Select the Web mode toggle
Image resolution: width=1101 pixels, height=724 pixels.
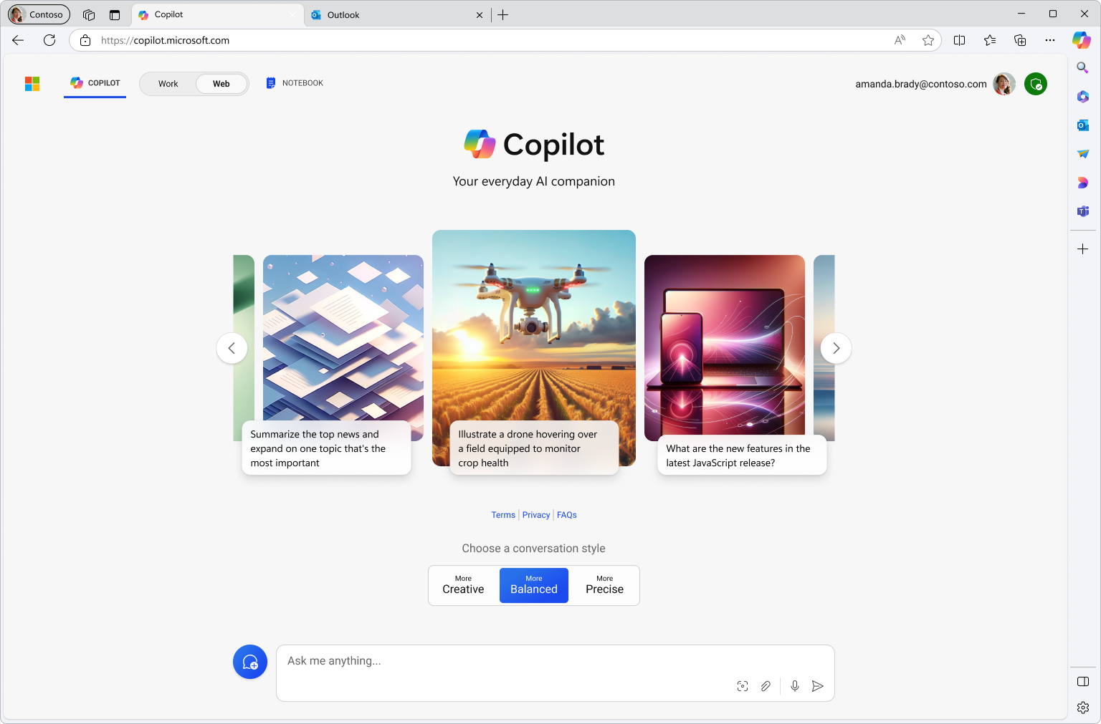[221, 84]
